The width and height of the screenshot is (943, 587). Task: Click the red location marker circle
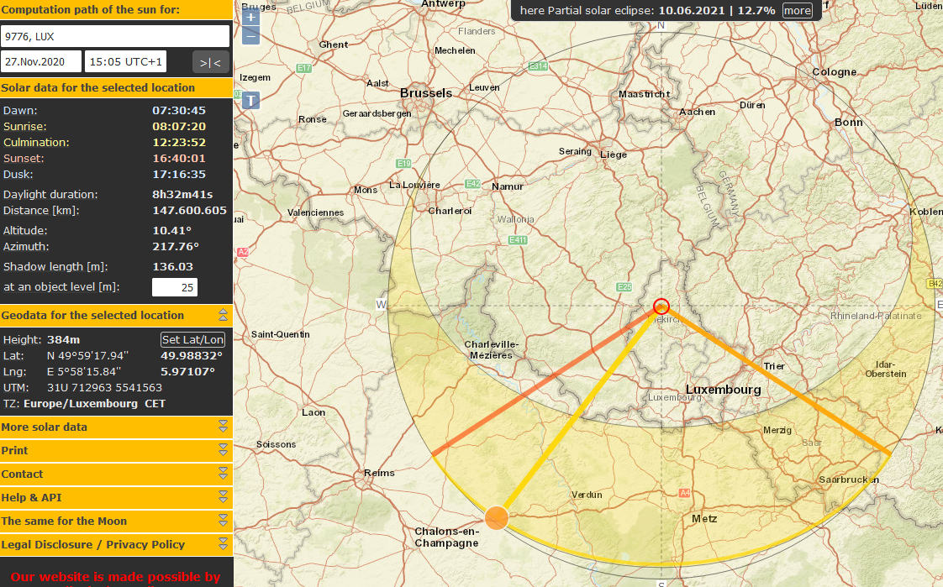coord(661,307)
